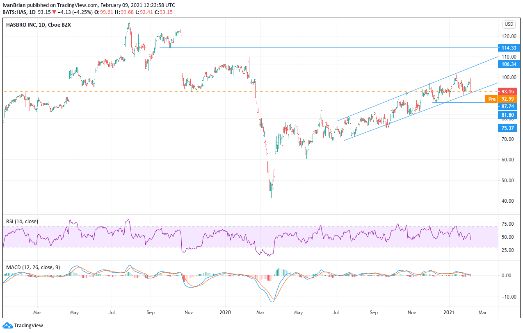
Task: Select the 114.33 price level label
Action: click(x=509, y=48)
